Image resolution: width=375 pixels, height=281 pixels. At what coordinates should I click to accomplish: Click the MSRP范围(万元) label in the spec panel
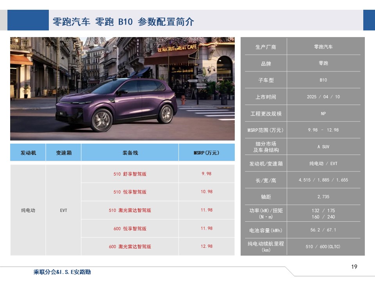point(266,130)
